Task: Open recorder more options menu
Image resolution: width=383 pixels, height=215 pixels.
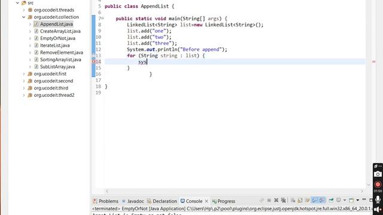Action: click(380, 166)
